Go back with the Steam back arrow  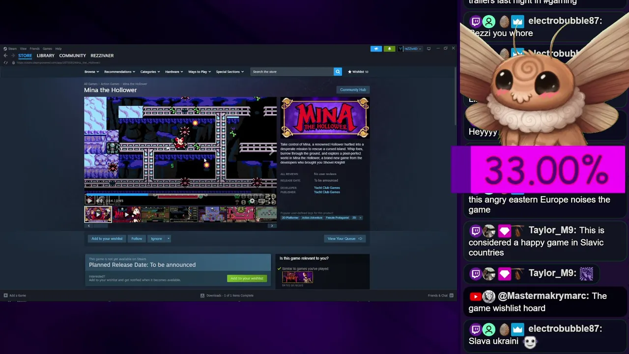pos(5,56)
